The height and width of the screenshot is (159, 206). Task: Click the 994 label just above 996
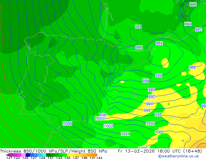[x=149, y=104]
